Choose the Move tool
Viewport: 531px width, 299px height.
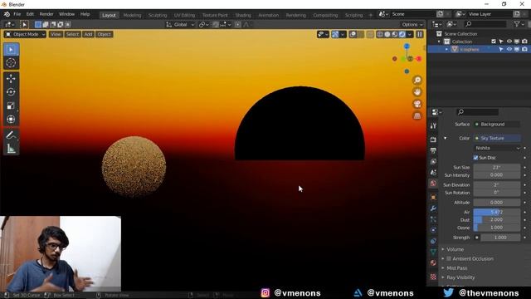point(11,79)
